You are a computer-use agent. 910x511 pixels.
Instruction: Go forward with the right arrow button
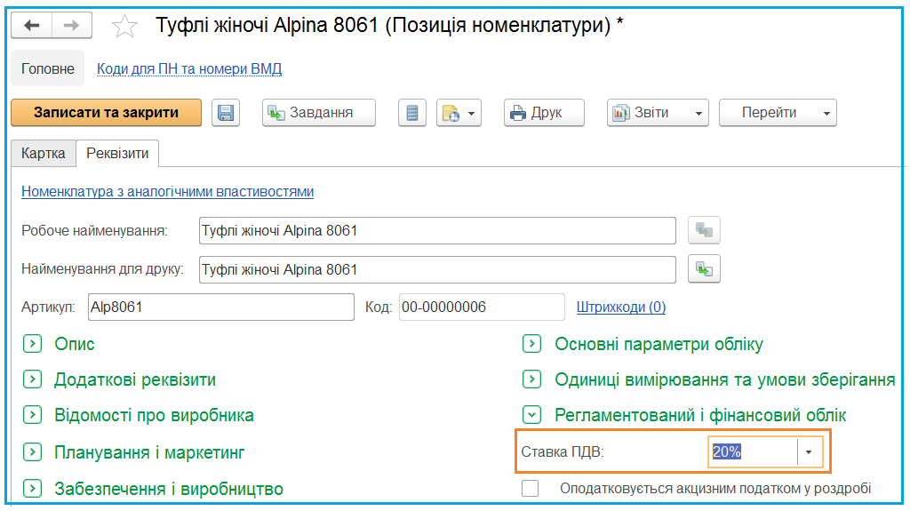[71, 26]
